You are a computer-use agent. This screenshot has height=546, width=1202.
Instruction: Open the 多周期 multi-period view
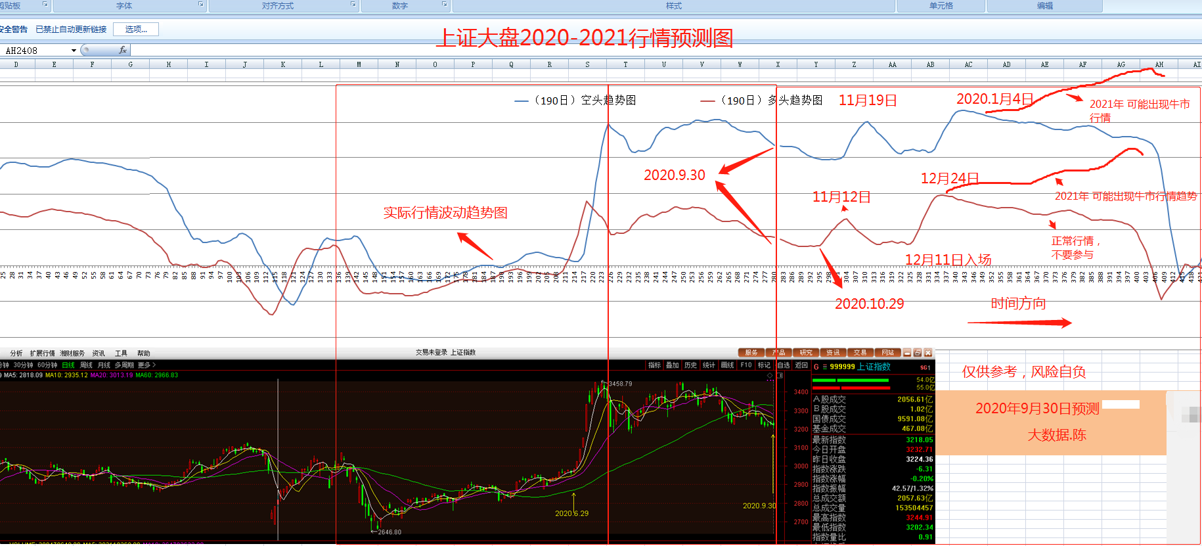(x=124, y=365)
